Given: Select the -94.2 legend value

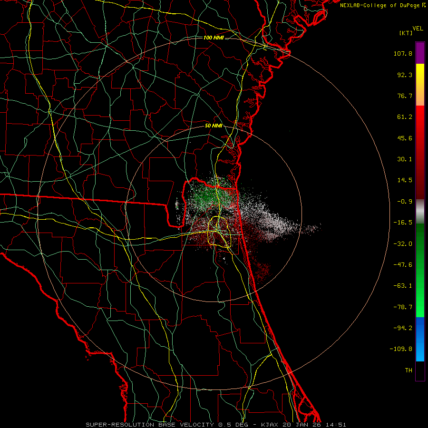Looking at the screenshot, I should click(403, 328).
